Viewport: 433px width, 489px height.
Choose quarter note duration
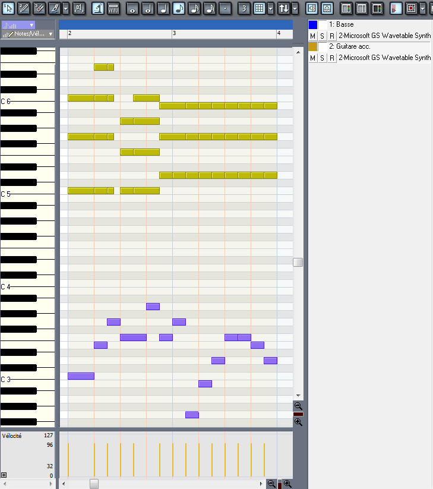pyautogui.click(x=163, y=8)
